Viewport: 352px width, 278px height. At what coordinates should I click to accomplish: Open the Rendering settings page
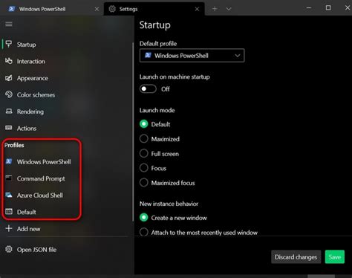pyautogui.click(x=67, y=111)
